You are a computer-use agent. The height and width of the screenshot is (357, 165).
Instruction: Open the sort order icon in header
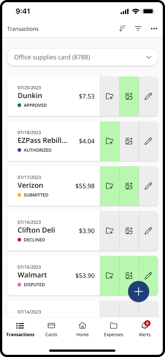122,29
